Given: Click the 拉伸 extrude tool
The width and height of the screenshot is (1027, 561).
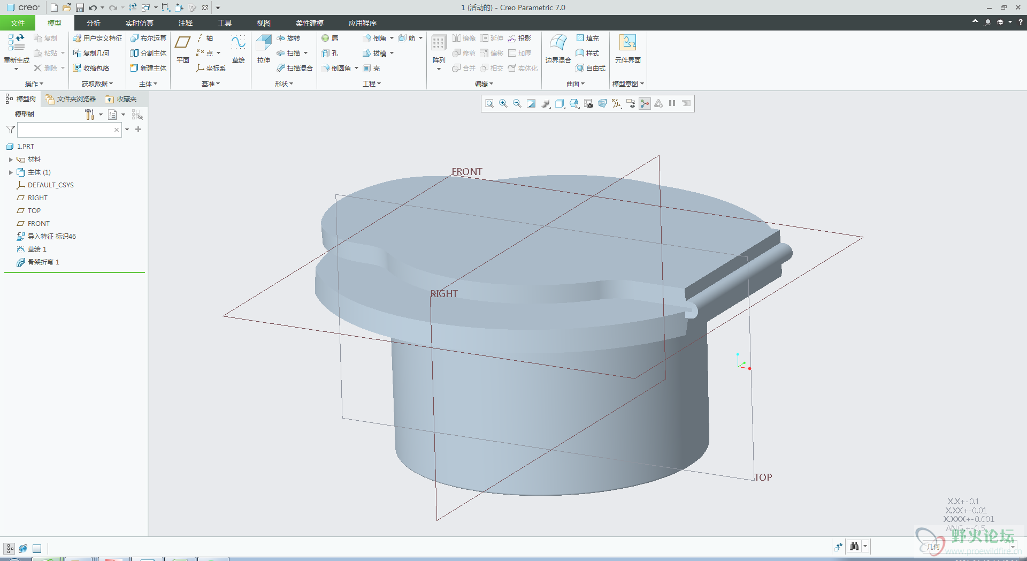Looking at the screenshot, I should tap(264, 49).
